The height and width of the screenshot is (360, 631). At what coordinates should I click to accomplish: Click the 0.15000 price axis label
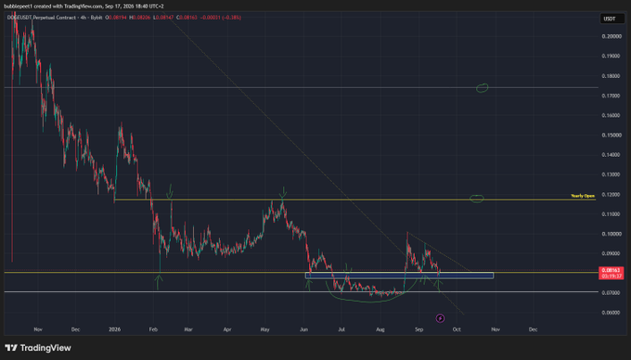pyautogui.click(x=612, y=135)
